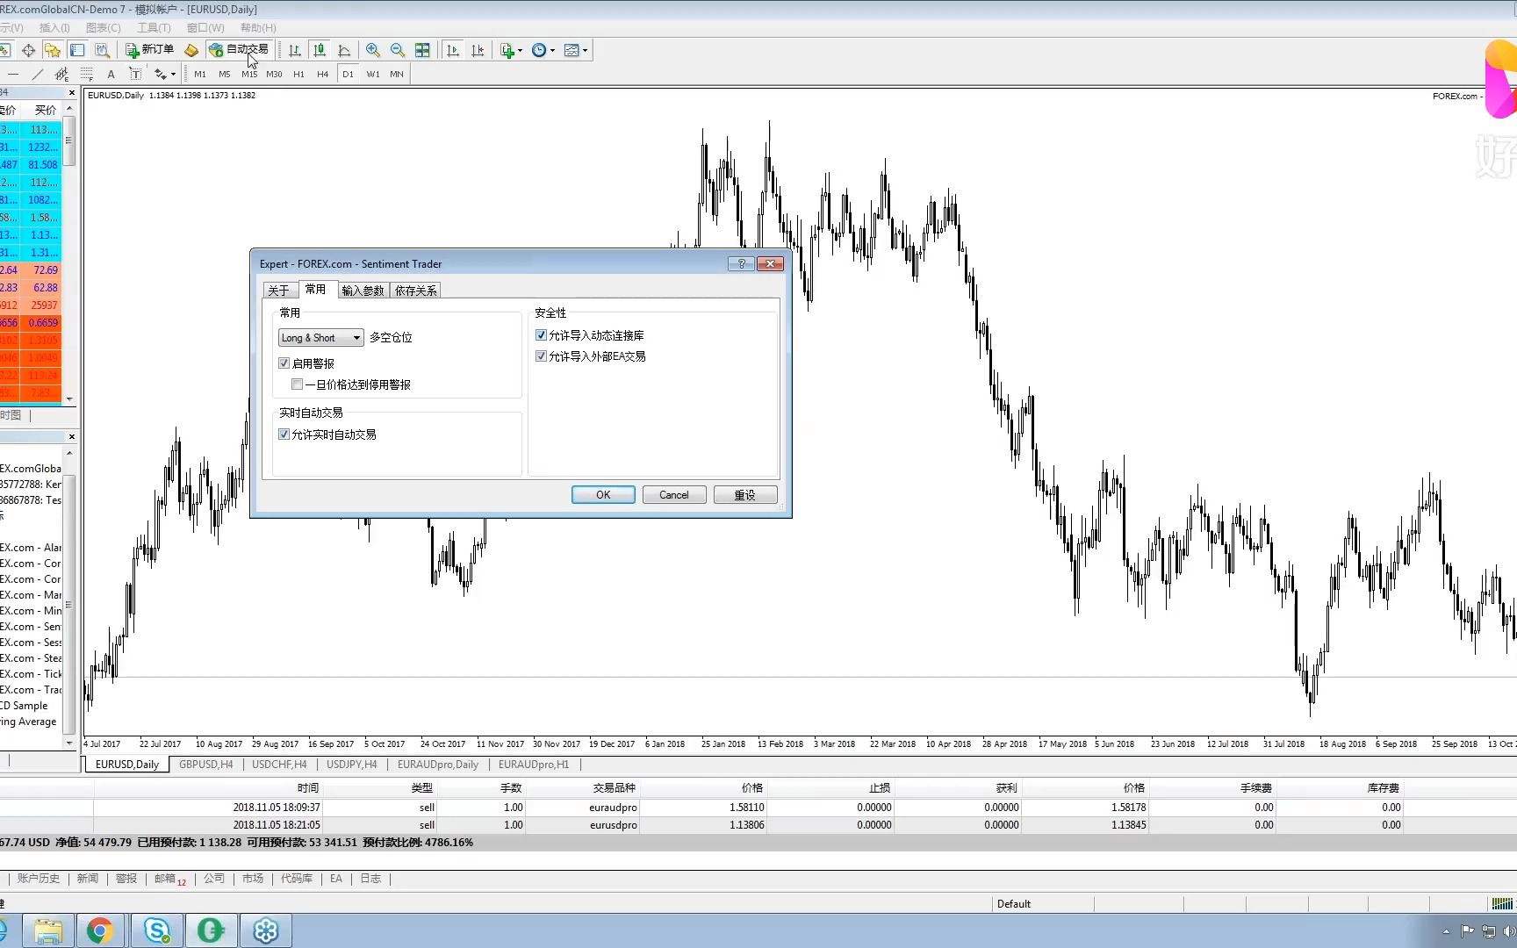Screen dimensions: 1517x948
Task: Tile chart windows icon
Action: click(x=422, y=50)
